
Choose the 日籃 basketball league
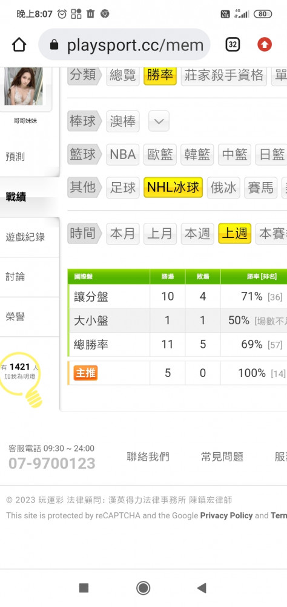pos(272,154)
